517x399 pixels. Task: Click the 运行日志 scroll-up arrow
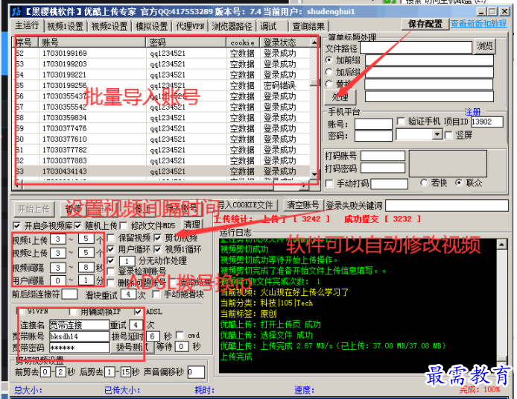tap(501, 245)
